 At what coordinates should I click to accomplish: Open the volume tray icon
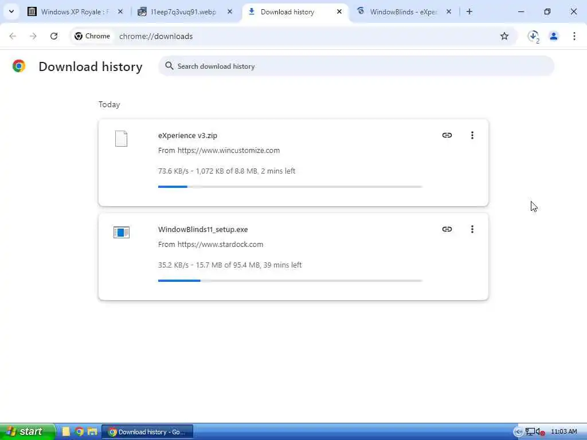pos(540,432)
